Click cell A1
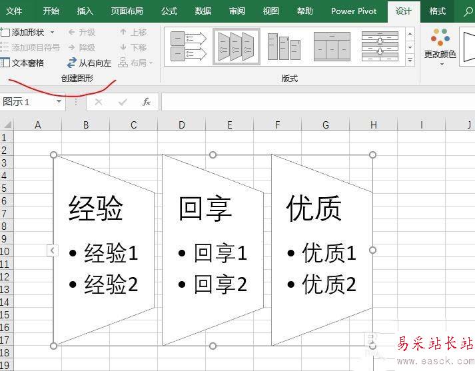The width and height of the screenshot is (475, 371). click(37, 137)
